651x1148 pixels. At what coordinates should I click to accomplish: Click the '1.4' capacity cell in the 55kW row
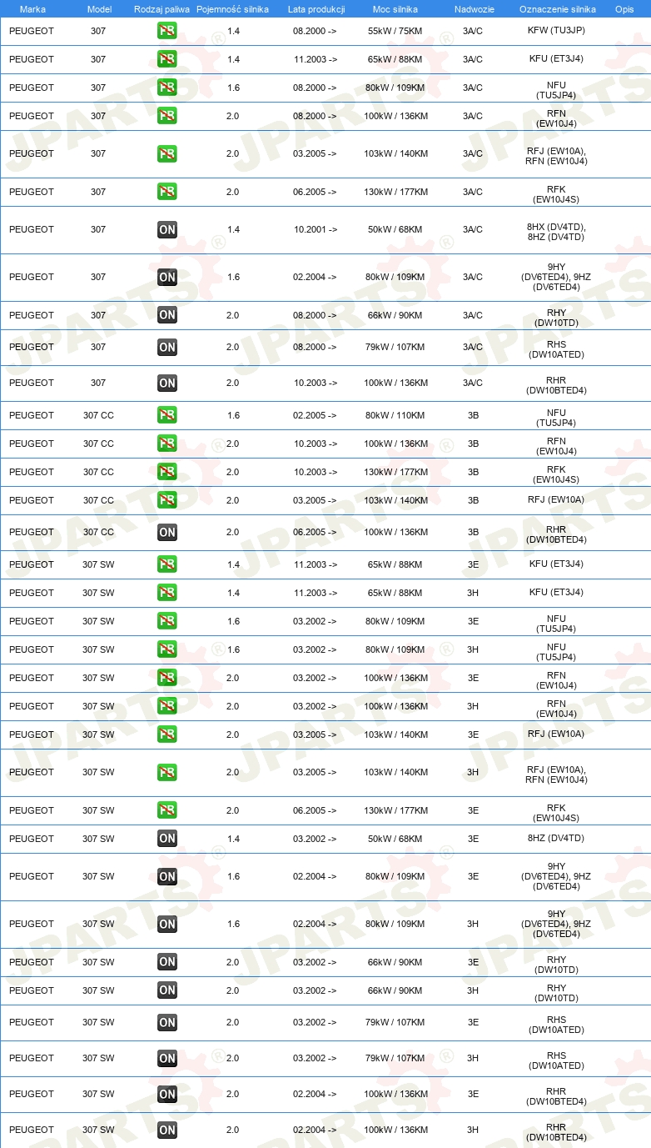pos(233,31)
